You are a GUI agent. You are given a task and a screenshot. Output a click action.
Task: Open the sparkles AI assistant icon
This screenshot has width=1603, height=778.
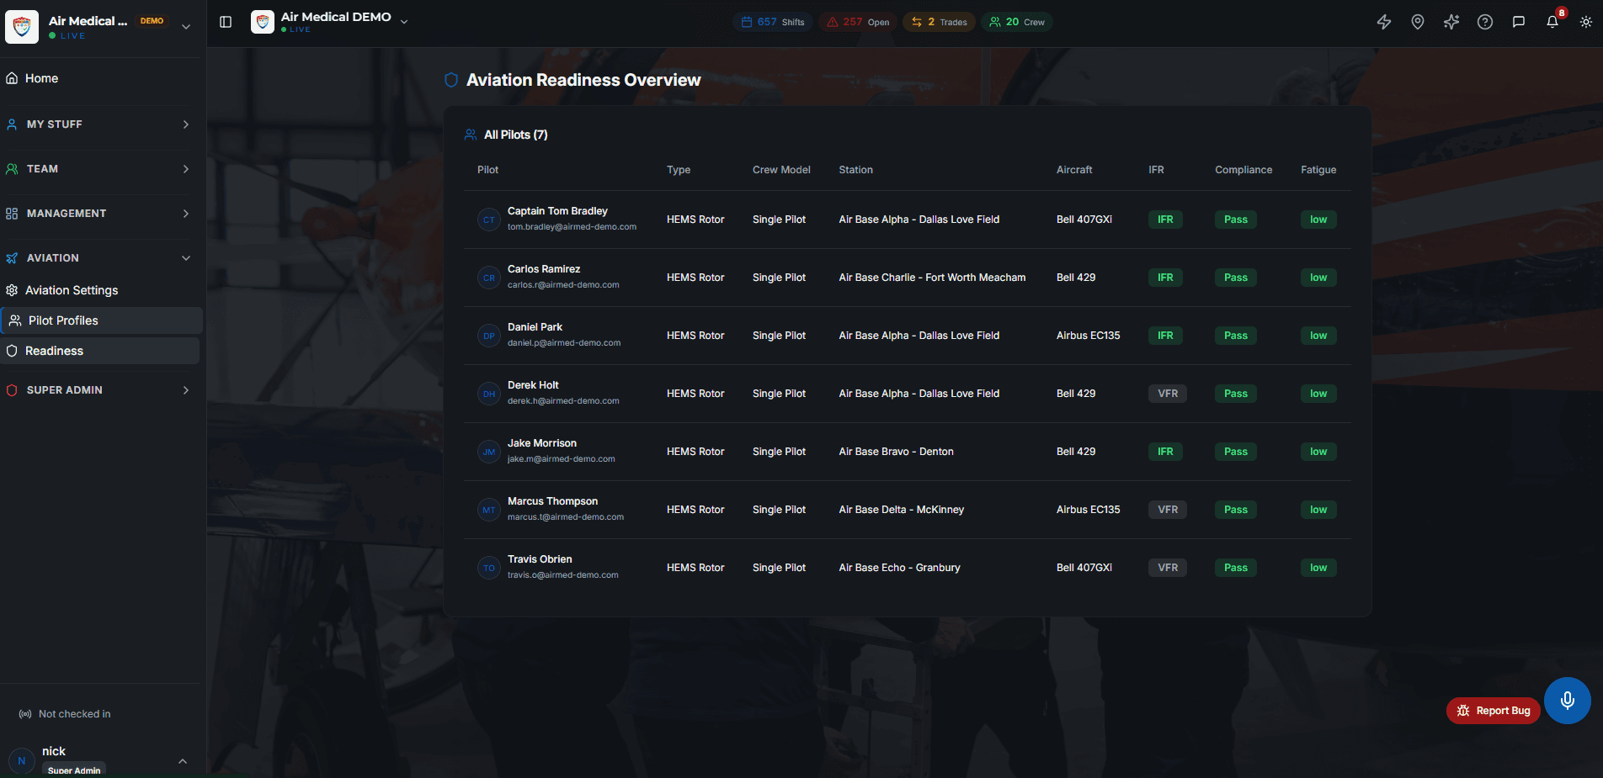(1451, 22)
